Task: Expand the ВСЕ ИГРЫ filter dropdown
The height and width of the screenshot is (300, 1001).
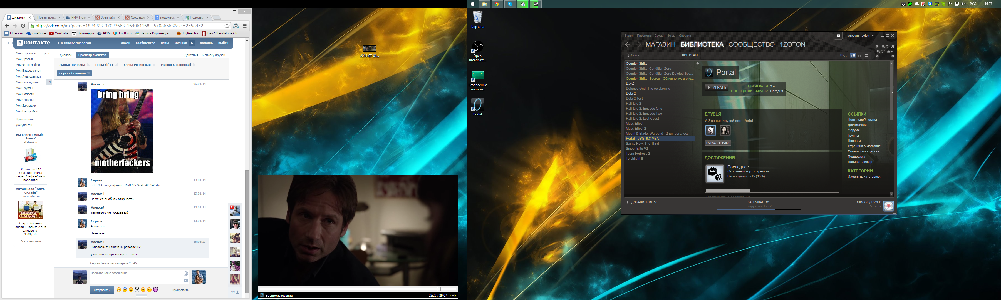Action: (x=690, y=55)
